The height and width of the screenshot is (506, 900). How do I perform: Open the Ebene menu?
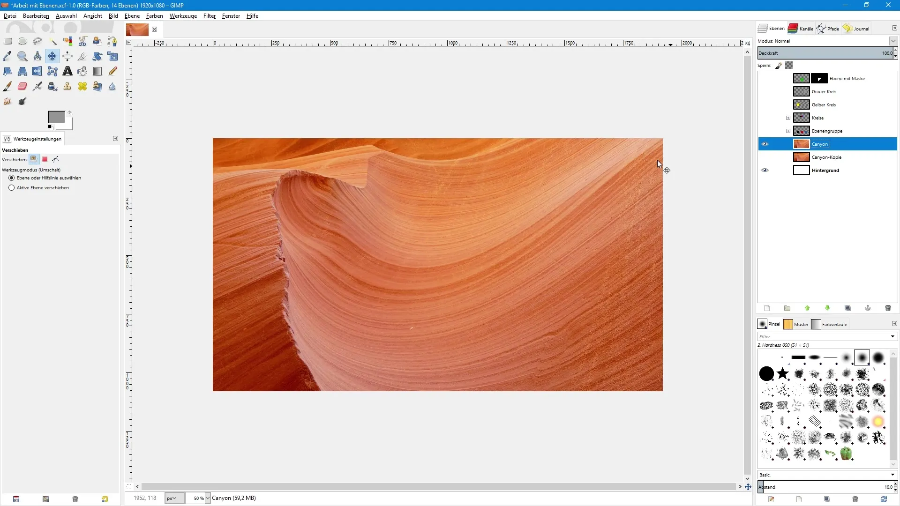pyautogui.click(x=132, y=16)
